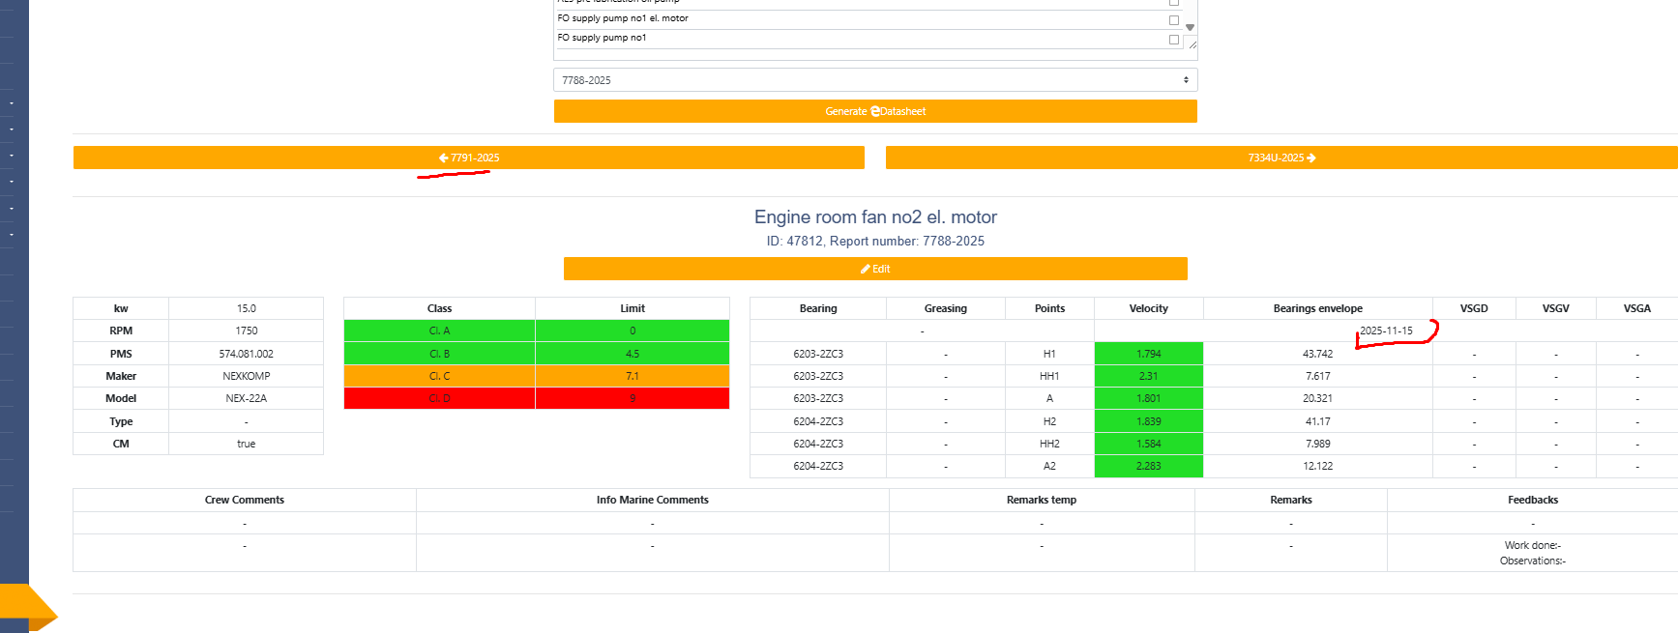Click the 2025-11-15 measurement date
The height and width of the screenshot is (633, 1678).
pyautogui.click(x=1385, y=331)
